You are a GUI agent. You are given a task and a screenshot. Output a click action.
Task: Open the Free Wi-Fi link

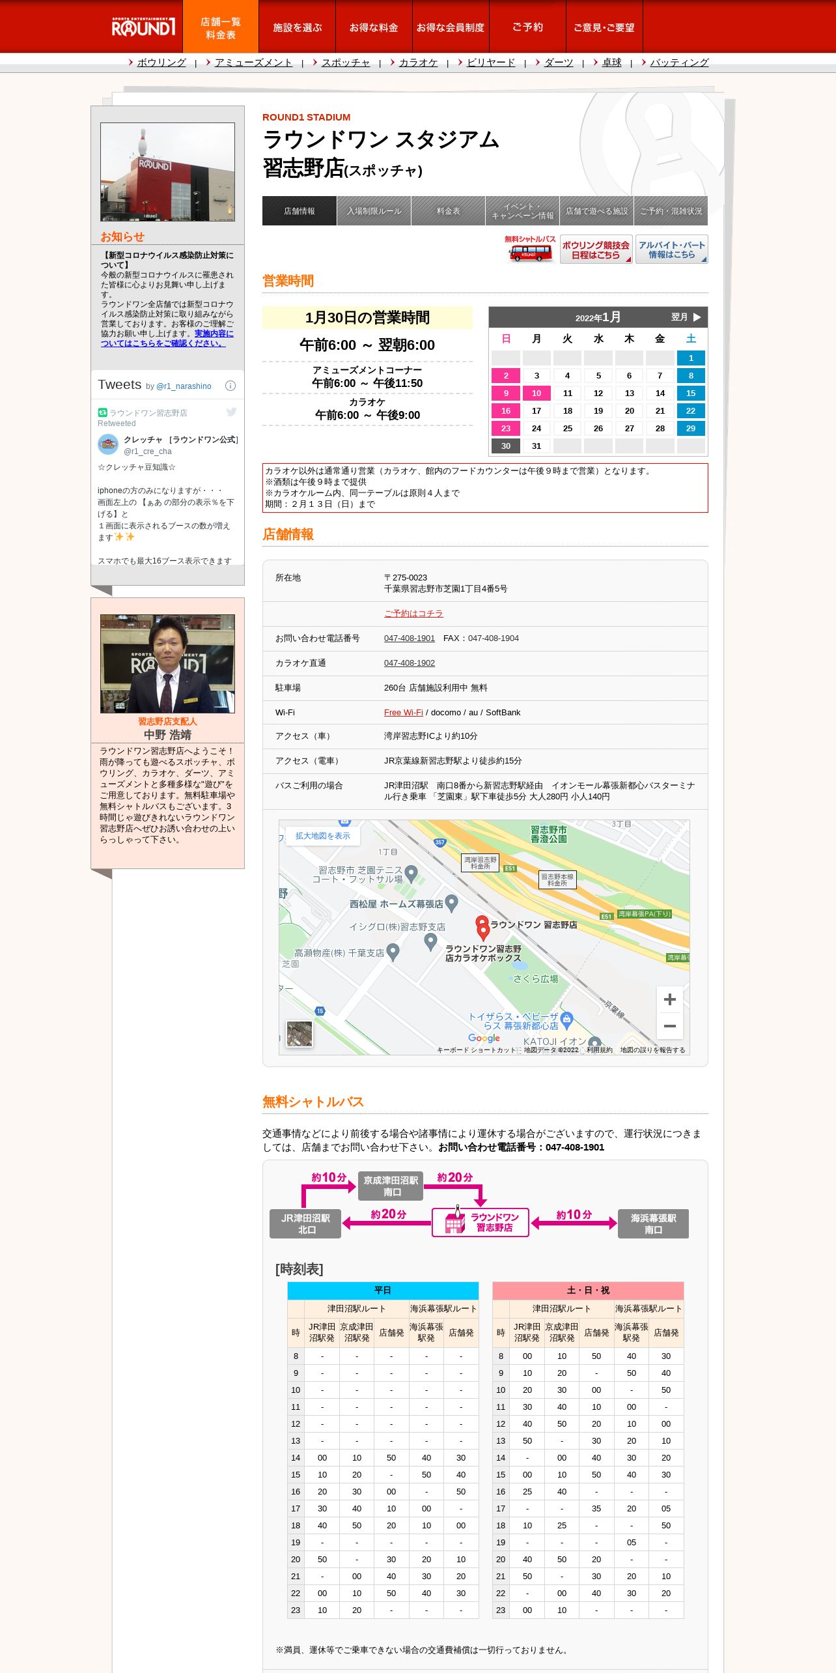click(x=404, y=713)
